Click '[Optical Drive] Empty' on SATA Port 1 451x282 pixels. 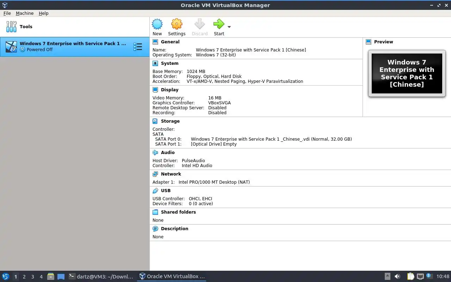(x=214, y=144)
